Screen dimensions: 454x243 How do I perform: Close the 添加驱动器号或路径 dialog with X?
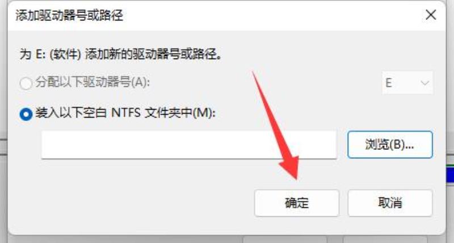pos(431,15)
